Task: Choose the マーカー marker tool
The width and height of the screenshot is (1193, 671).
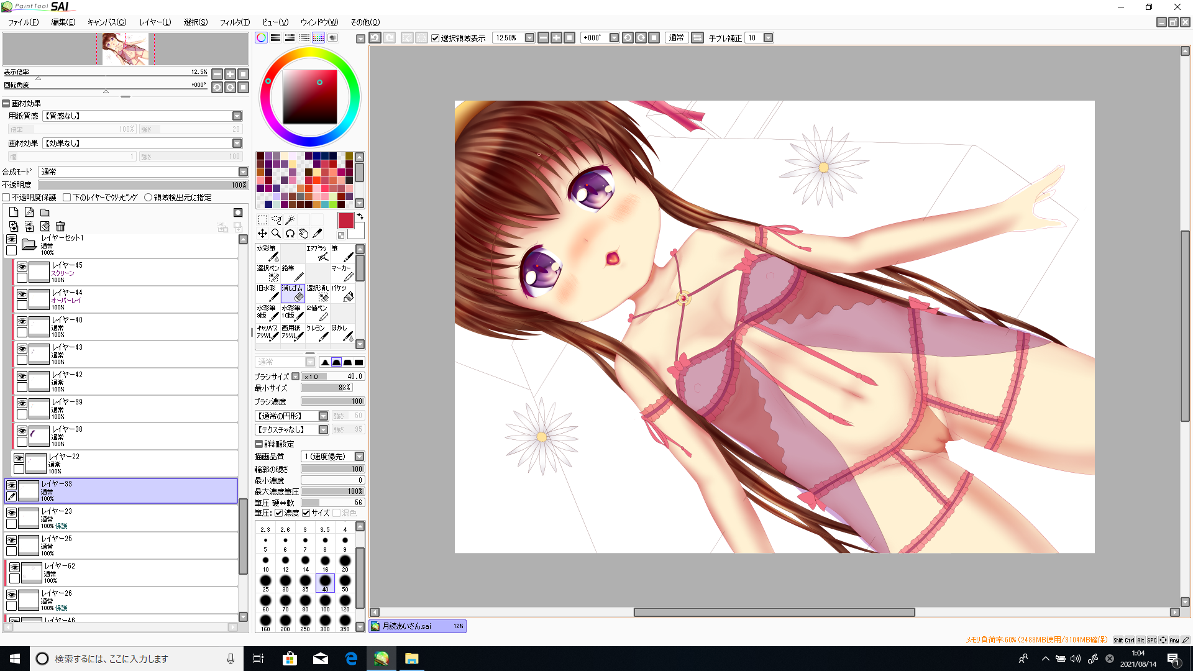Action: [x=342, y=273]
